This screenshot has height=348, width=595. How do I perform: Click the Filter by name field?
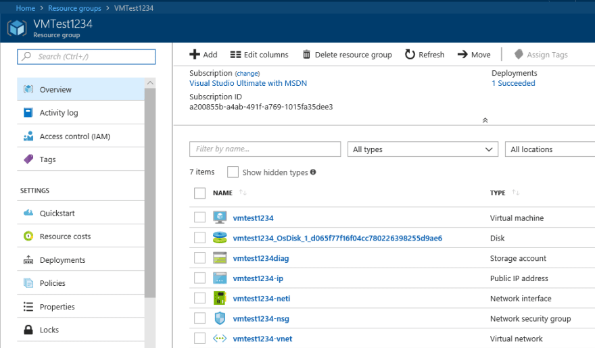tap(265, 149)
